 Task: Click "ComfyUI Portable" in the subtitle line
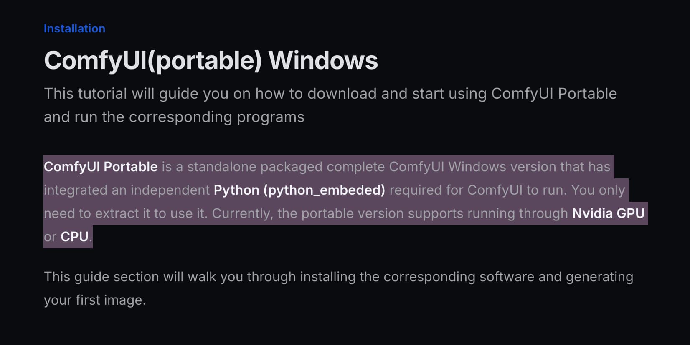point(554,94)
